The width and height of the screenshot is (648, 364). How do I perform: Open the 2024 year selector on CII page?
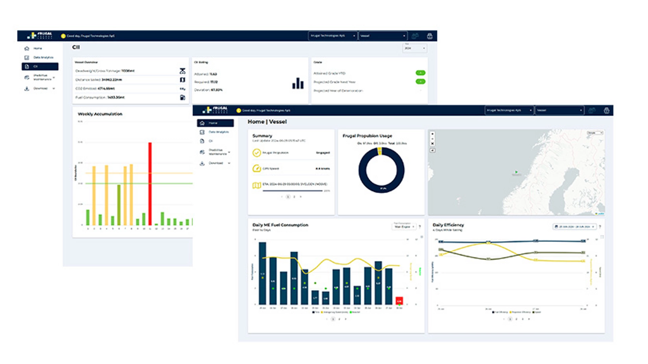coord(414,49)
